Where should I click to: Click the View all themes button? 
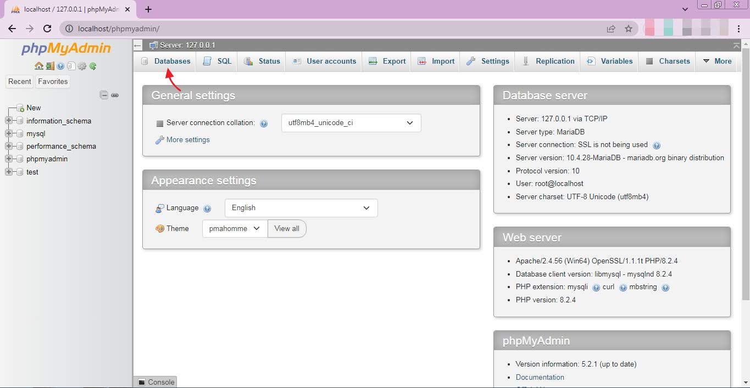pos(287,229)
